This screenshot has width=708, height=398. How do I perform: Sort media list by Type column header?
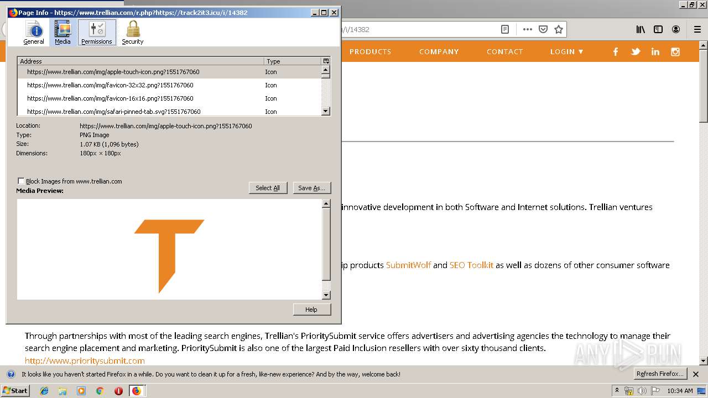293,61
